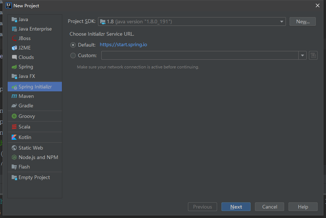Image resolution: width=326 pixels, height=218 pixels.
Task: Choose Gradle project type label
Action: click(x=26, y=106)
